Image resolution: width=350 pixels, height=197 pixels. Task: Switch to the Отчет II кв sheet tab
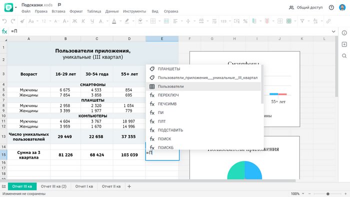[x=111, y=186]
